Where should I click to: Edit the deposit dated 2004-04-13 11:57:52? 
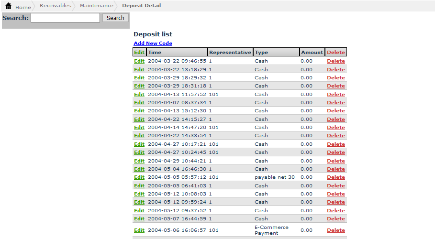click(x=139, y=94)
